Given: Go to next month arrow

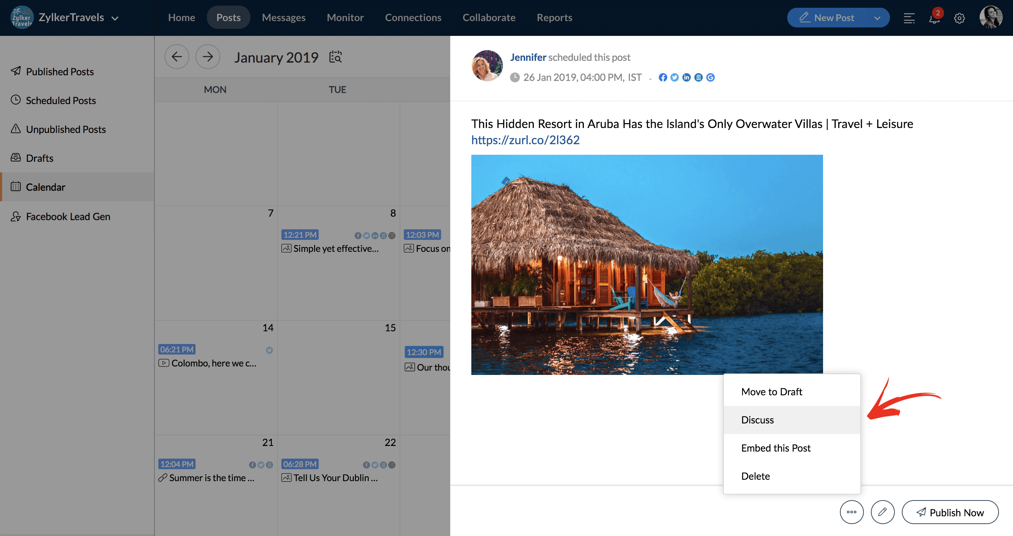Looking at the screenshot, I should click(x=208, y=57).
